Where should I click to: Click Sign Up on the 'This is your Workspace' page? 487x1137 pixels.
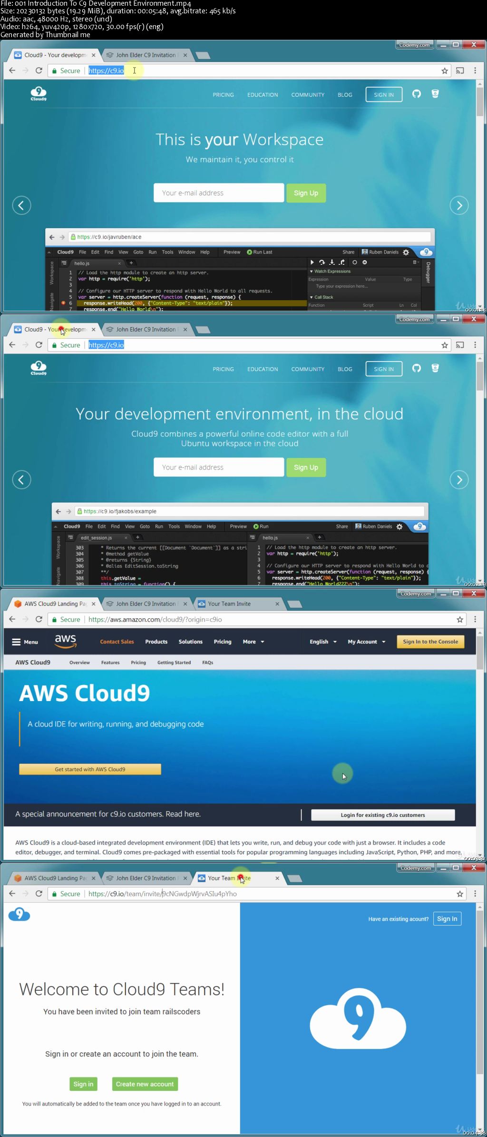pos(306,193)
